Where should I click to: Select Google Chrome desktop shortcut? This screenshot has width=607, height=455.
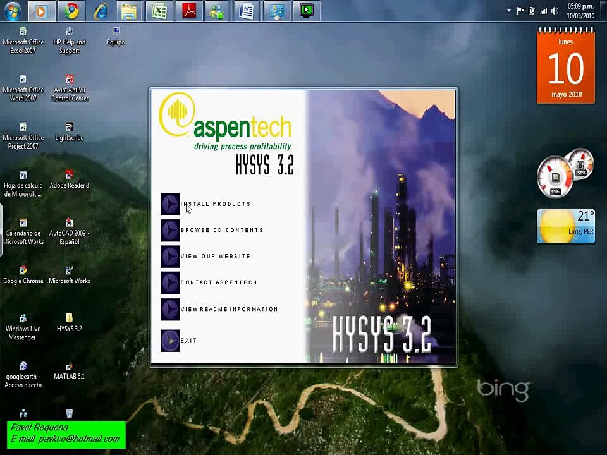(23, 275)
